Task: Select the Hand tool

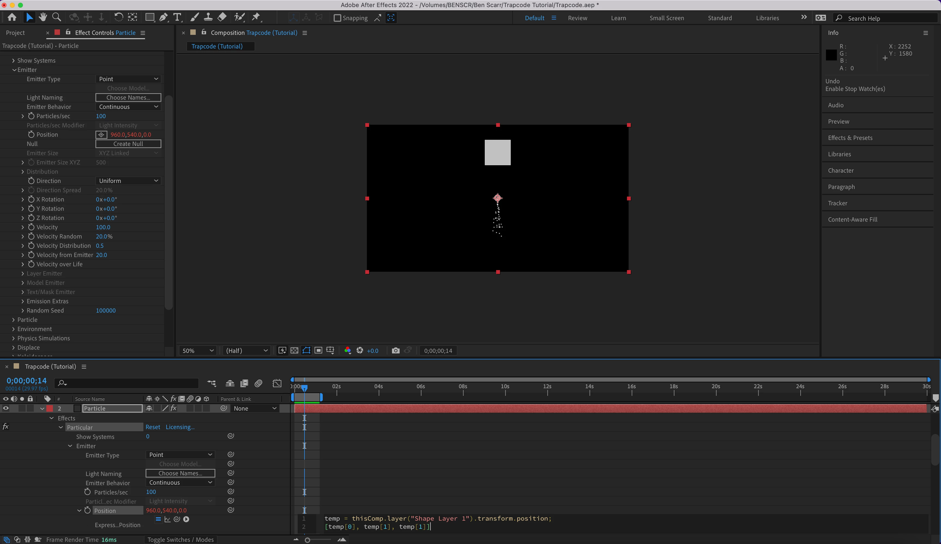Action: [43, 17]
